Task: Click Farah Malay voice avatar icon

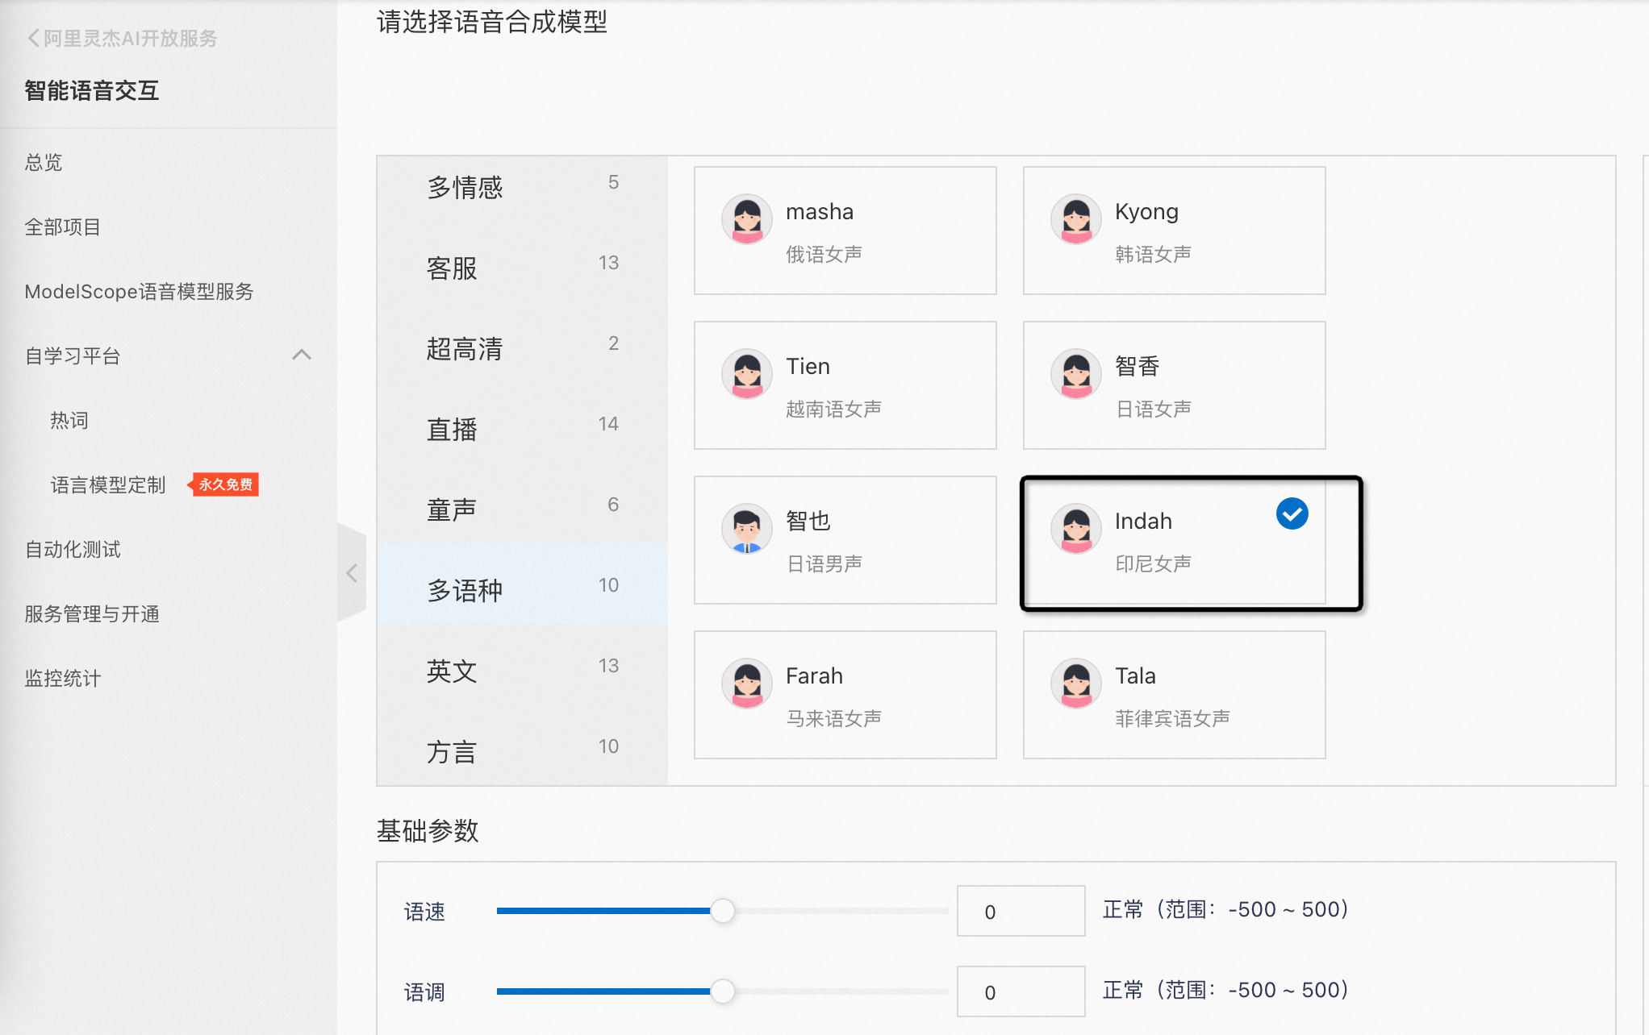Action: tap(747, 683)
